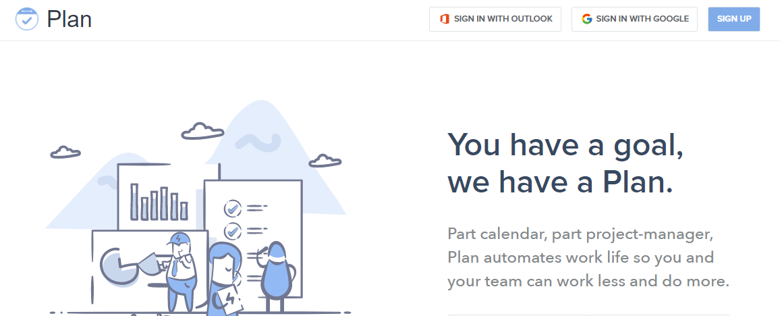This screenshot has width=780, height=316.
Task: Click the bar chart on the whiteboard
Action: tap(159, 202)
